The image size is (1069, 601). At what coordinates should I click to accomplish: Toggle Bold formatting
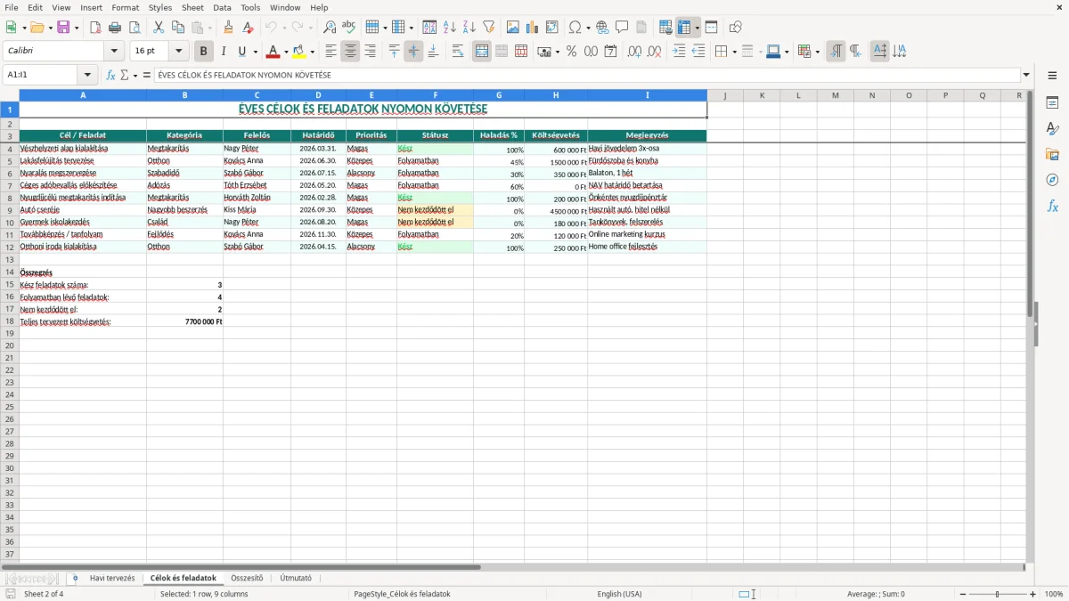click(203, 52)
